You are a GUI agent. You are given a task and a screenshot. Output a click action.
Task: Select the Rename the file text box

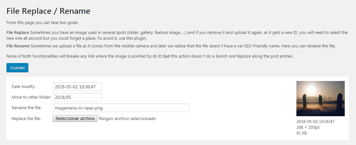pyautogui.click(x=121, y=108)
